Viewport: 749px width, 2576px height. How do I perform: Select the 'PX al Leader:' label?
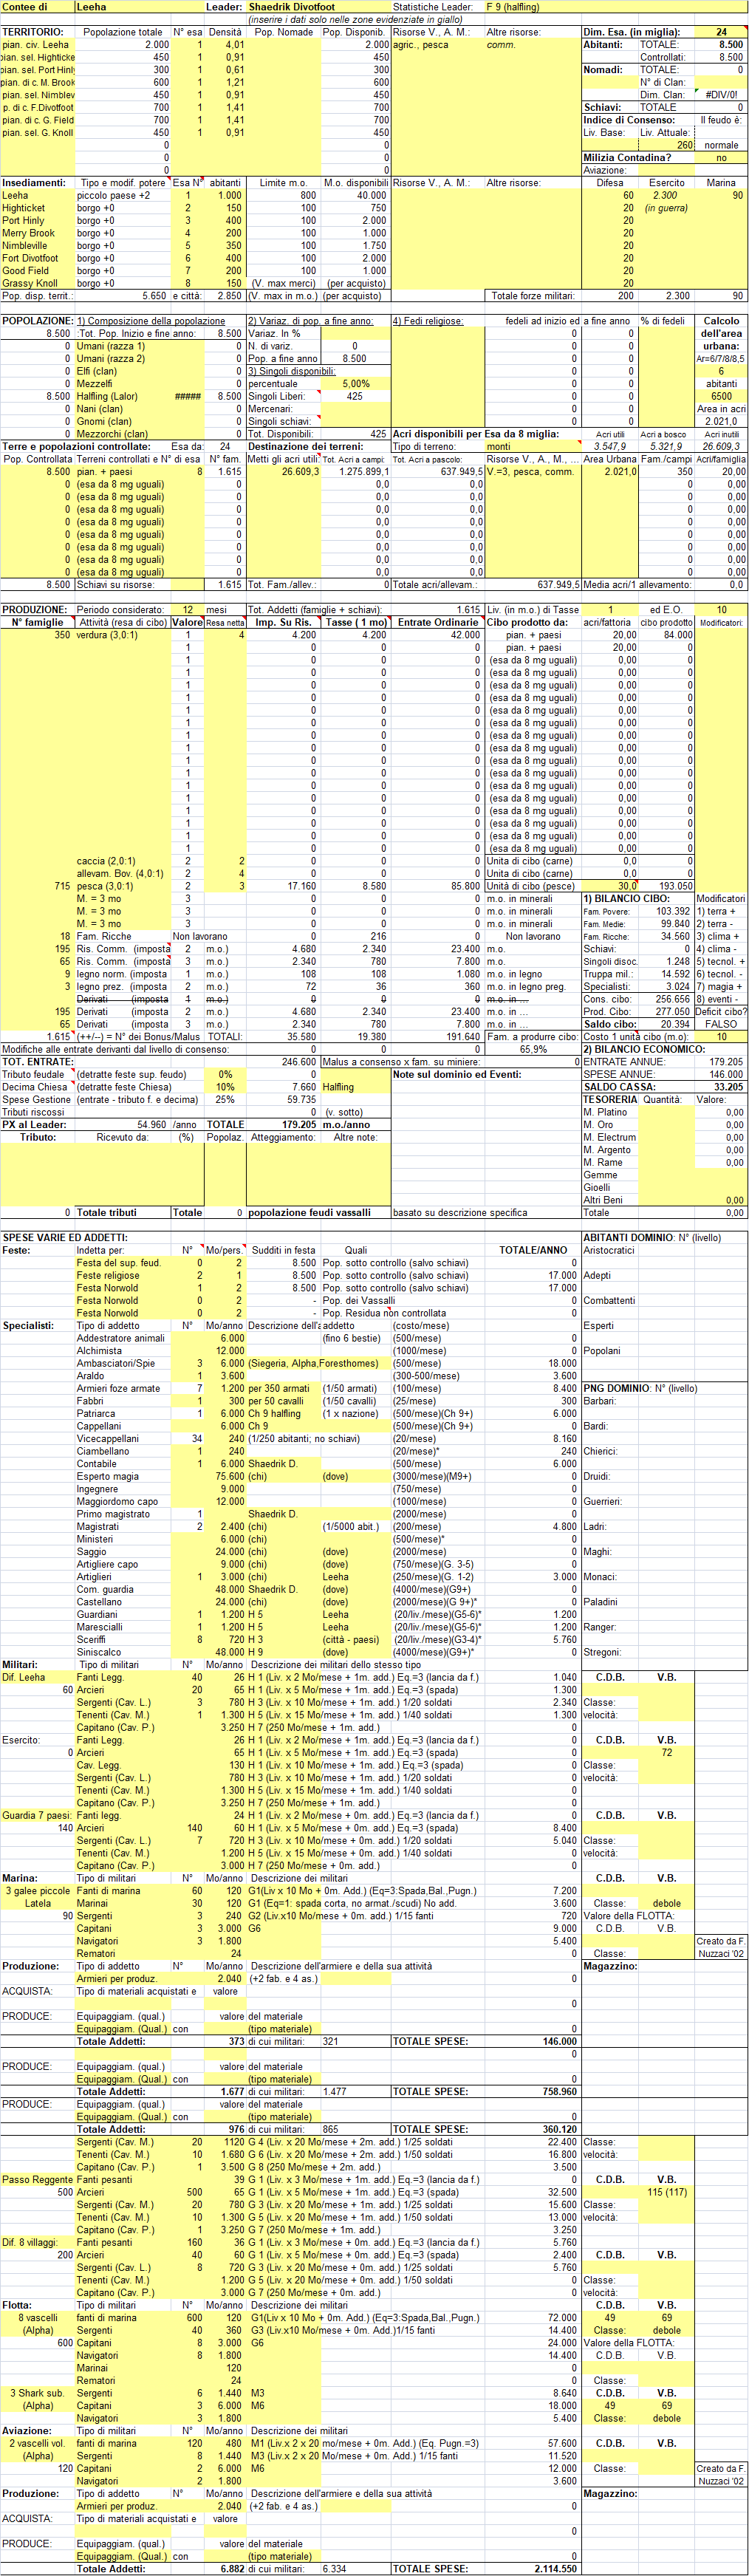coord(34,1124)
